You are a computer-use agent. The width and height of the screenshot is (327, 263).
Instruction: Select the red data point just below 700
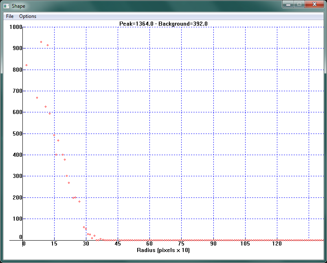37,98
